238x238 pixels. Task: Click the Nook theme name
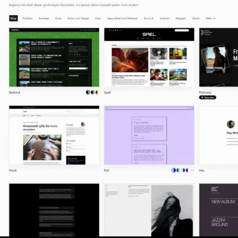[13, 170]
